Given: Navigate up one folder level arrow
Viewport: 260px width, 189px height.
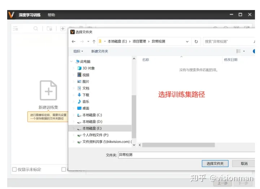Looking at the screenshot, I should (94, 42).
